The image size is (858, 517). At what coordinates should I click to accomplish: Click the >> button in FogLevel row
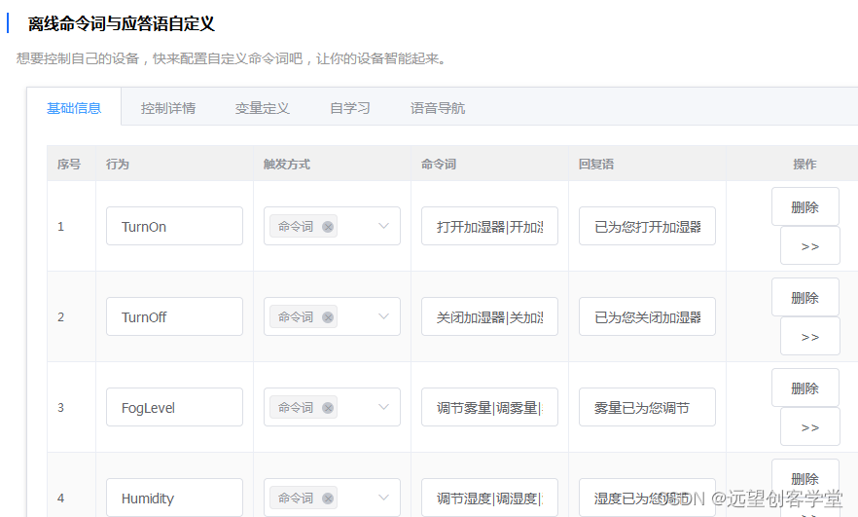[x=809, y=426]
